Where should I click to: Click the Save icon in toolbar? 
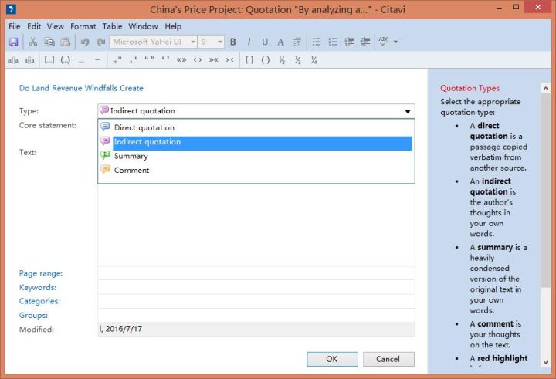pyautogui.click(x=13, y=42)
